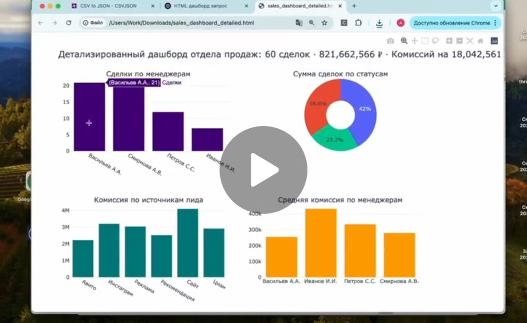Click the Plotly zoom in plus icon
This screenshot has width=527, height=323.
449,41
